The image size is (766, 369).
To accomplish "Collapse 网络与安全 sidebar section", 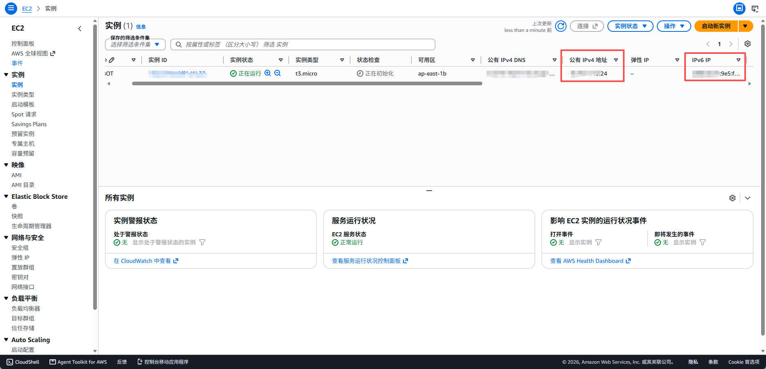I will coord(6,238).
